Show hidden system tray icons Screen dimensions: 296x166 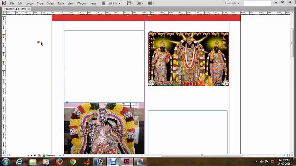tap(256, 162)
